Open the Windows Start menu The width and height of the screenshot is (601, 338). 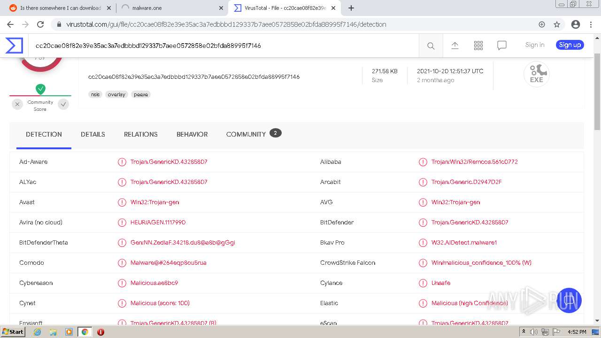(13, 332)
